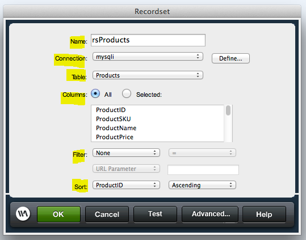Screen dimensions: 306x240
Task: Click the Define... button
Action: [230, 58]
